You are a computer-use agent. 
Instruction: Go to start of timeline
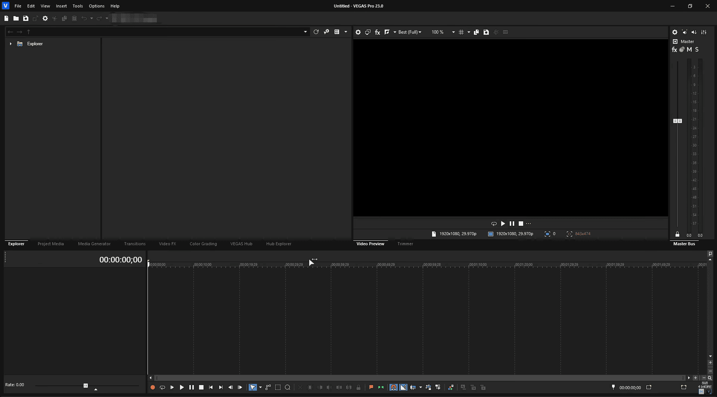pyautogui.click(x=211, y=388)
